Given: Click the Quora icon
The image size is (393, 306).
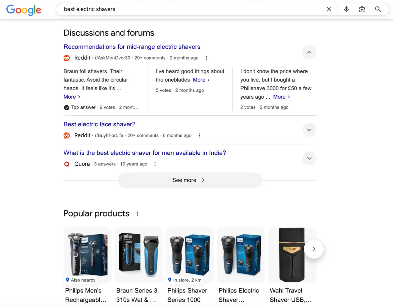Looking at the screenshot, I should (x=67, y=164).
